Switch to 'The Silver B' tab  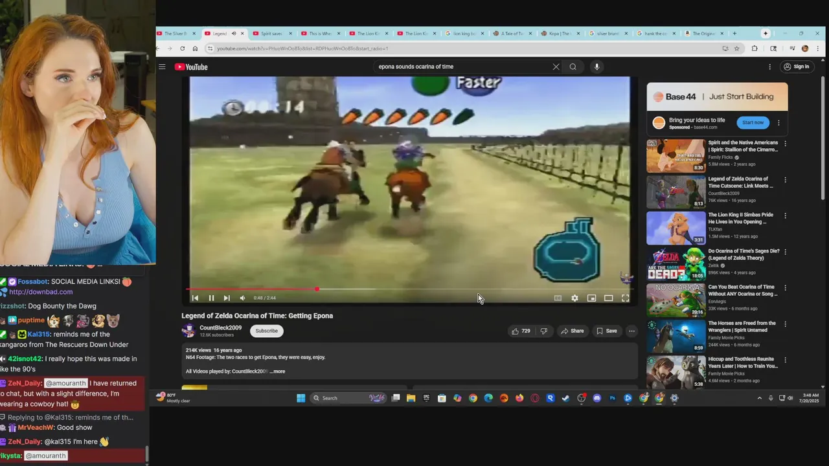point(175,34)
